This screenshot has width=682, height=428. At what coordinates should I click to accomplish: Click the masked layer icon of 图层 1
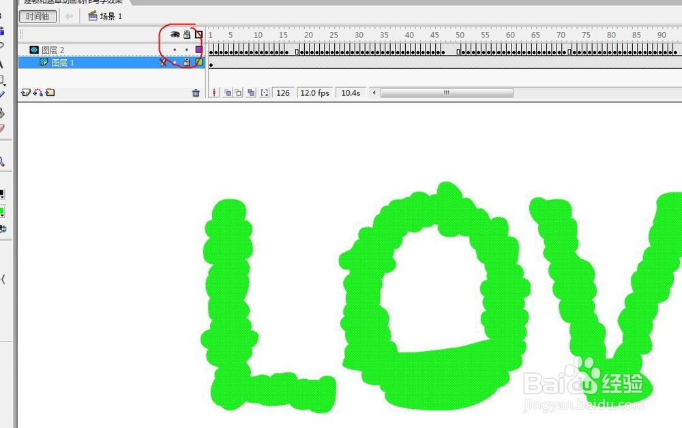click(x=44, y=62)
